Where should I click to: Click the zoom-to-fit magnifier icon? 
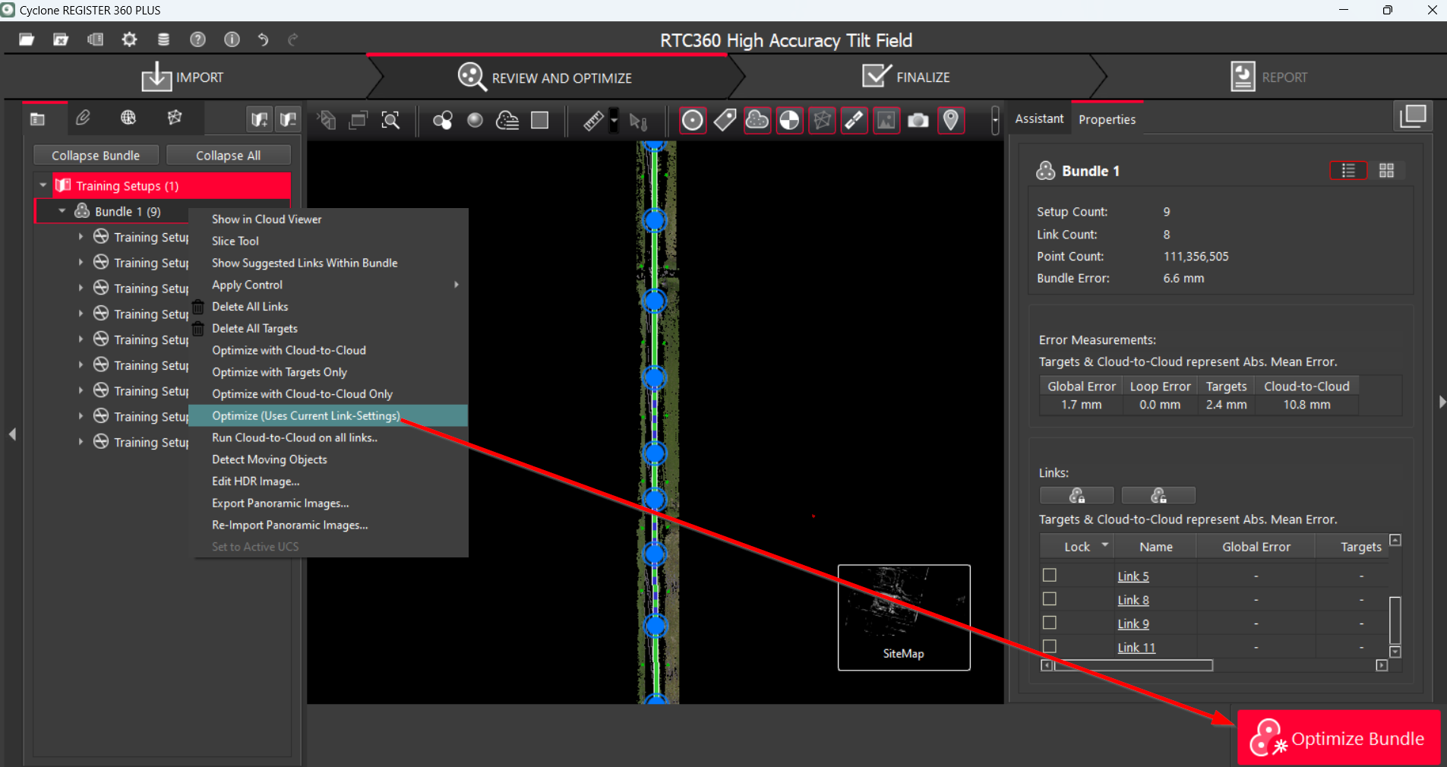point(390,121)
